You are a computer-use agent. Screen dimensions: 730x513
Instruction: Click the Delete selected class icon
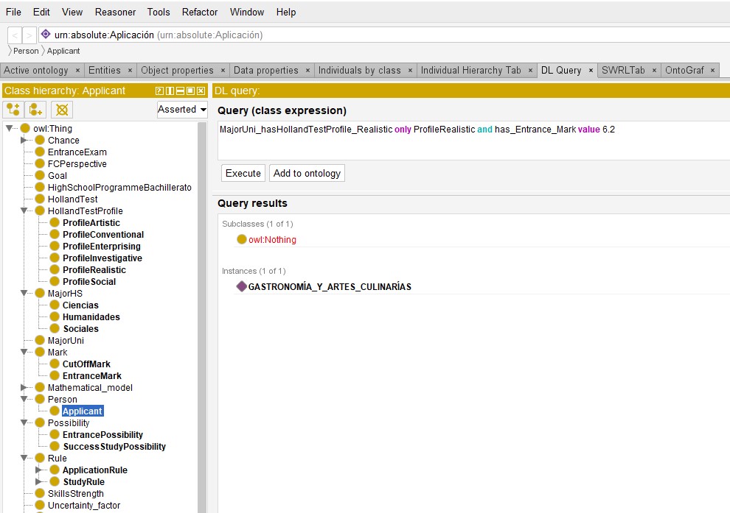(x=62, y=110)
